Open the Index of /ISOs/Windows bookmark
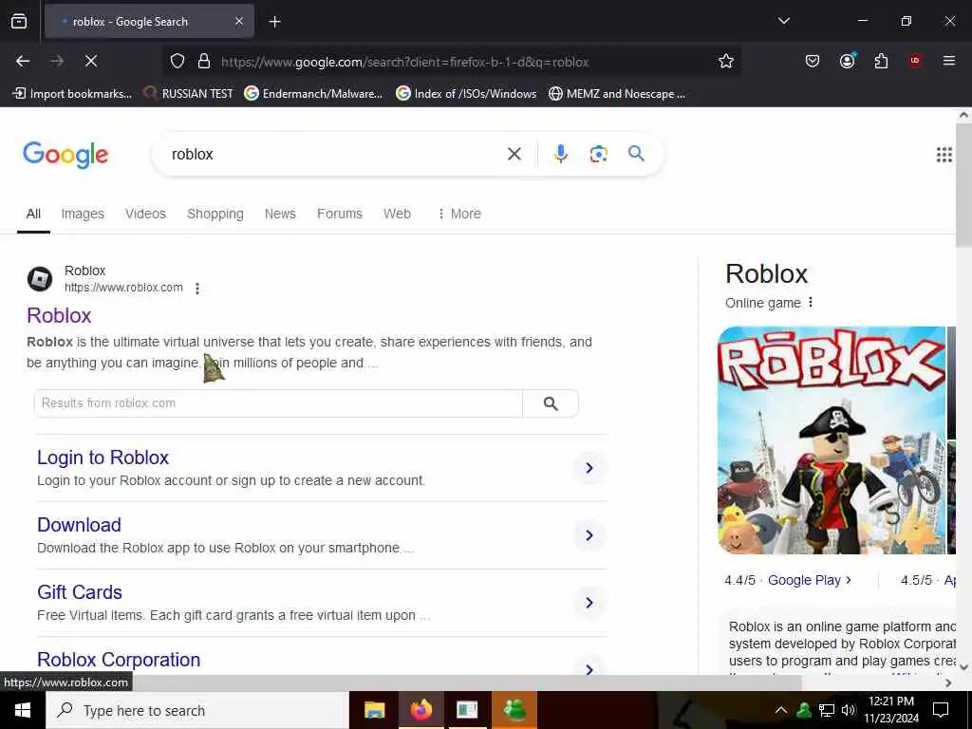Image resolution: width=972 pixels, height=729 pixels. pos(466,94)
